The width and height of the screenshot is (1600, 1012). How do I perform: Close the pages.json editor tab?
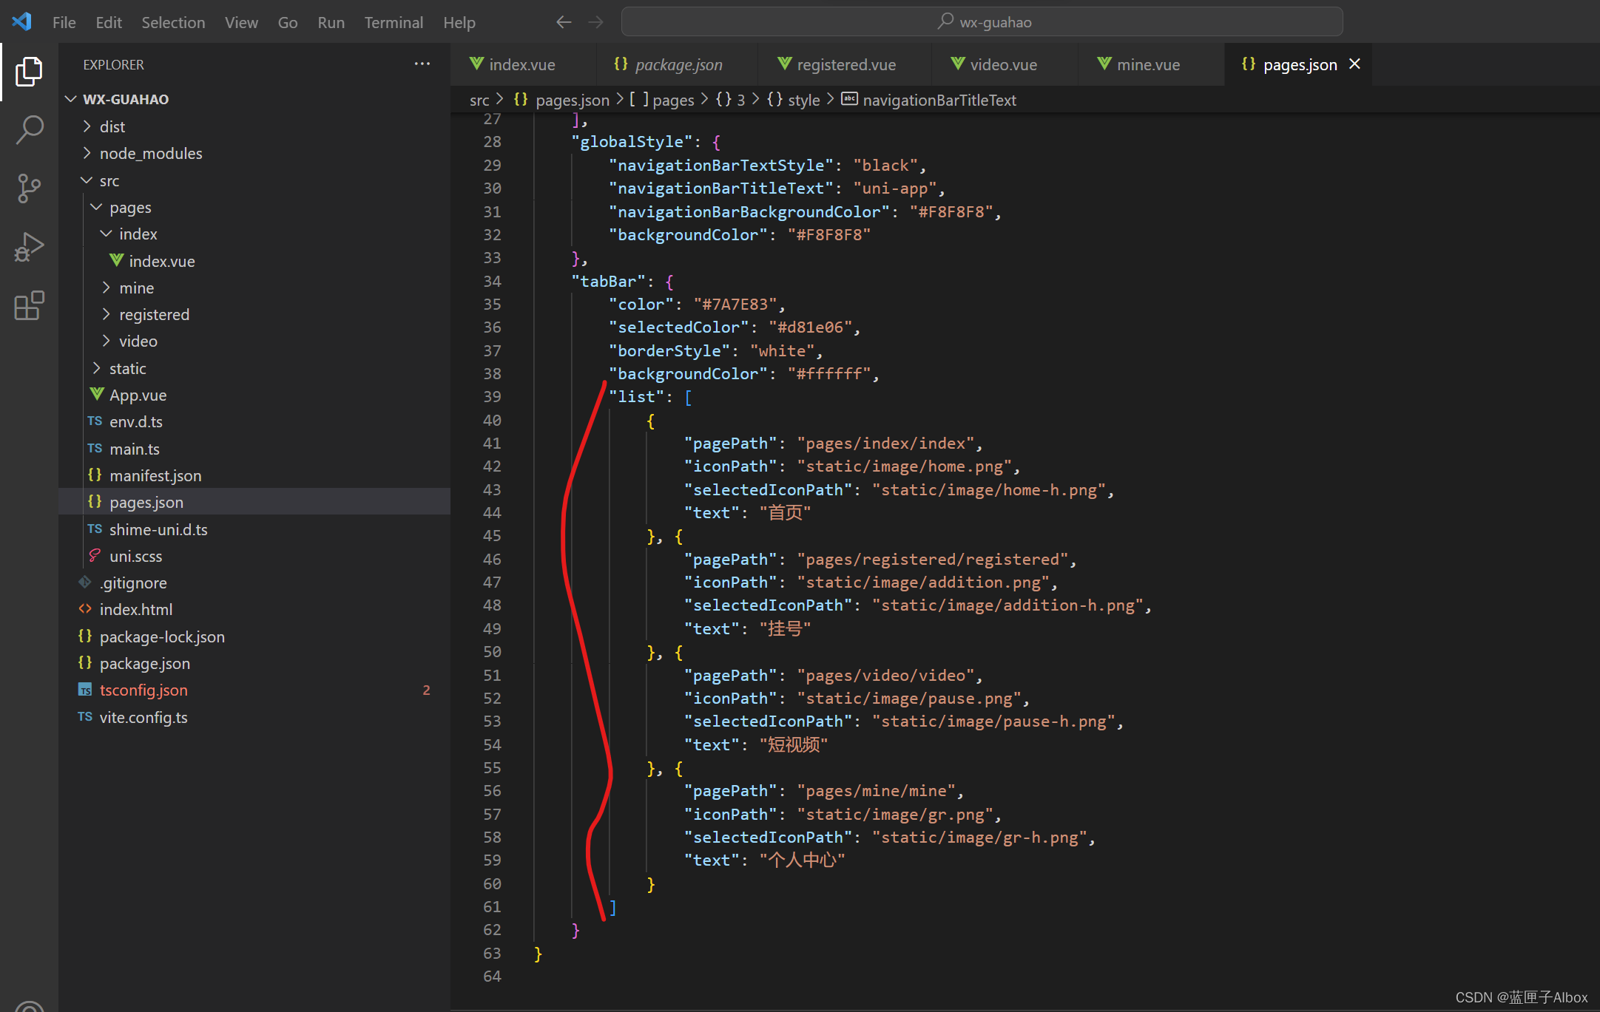click(x=1354, y=64)
